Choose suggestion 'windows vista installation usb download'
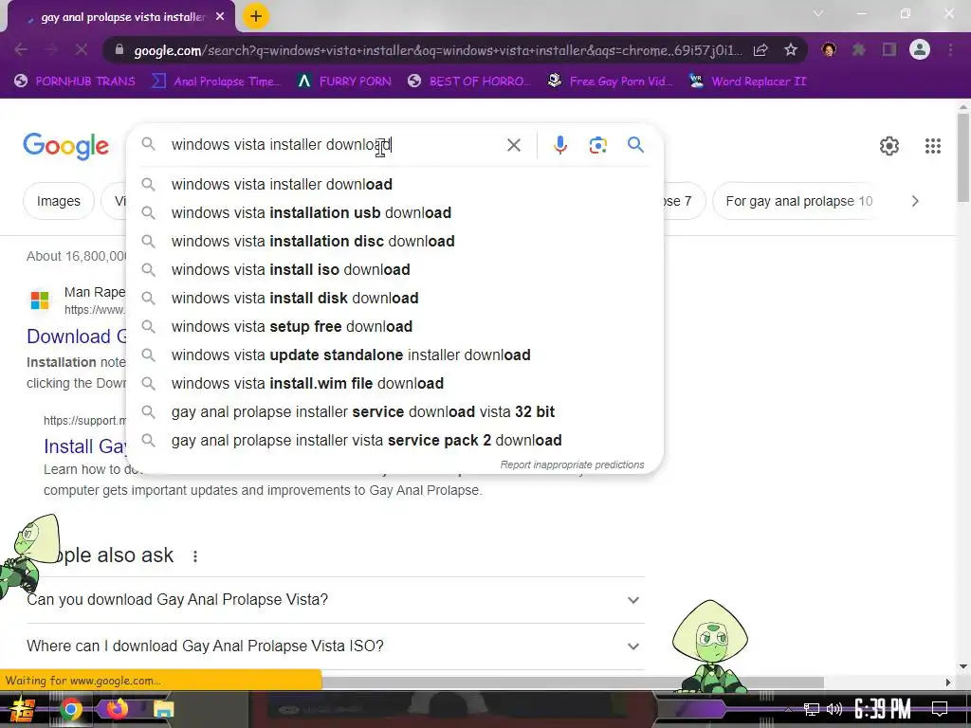 pos(394,213)
